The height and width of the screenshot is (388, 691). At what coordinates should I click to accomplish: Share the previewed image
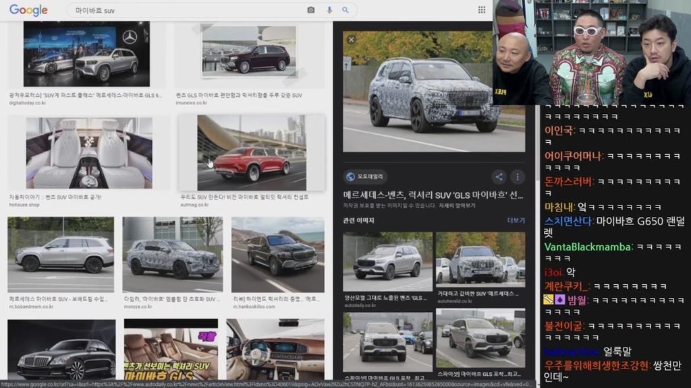pyautogui.click(x=499, y=177)
